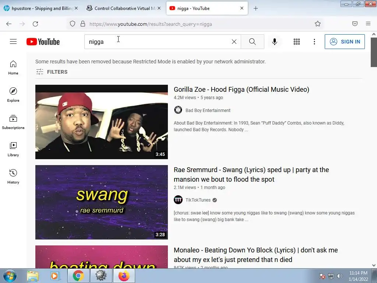Open Windows Explorer from the taskbar
Screen dimensions: 377x283
pyautogui.click(x=32, y=276)
